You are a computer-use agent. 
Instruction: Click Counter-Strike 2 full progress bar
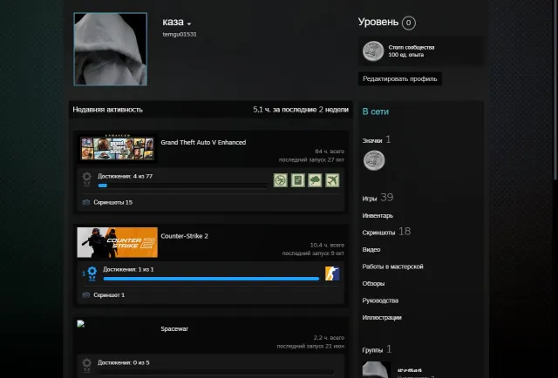point(211,279)
